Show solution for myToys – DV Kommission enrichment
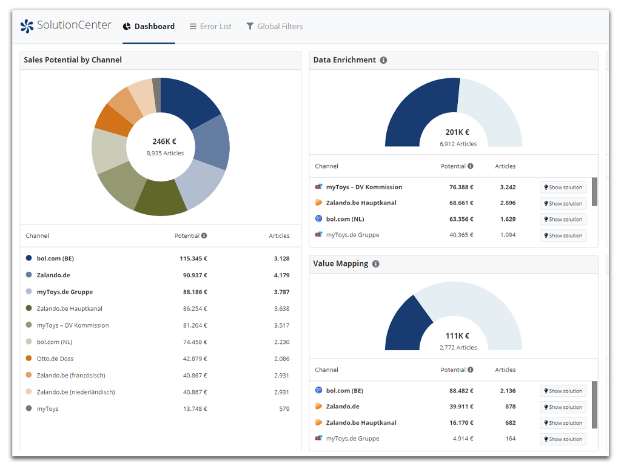The width and height of the screenshot is (621, 466). coord(563,187)
